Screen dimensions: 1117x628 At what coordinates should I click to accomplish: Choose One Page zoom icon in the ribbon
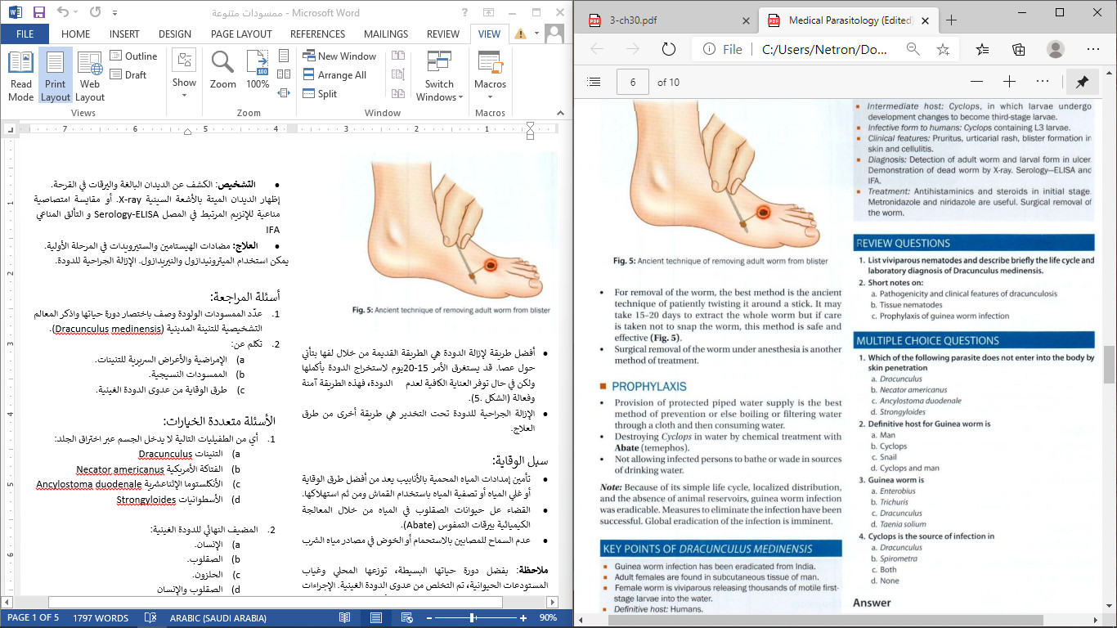click(284, 56)
